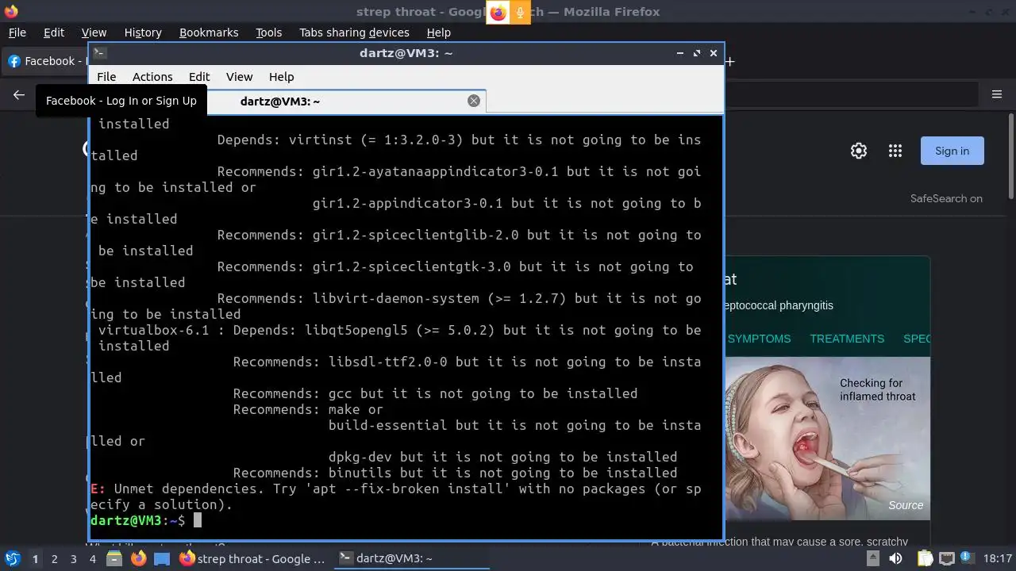Click the Google Sign in button
Viewport: 1016px width, 571px height.
coord(952,151)
